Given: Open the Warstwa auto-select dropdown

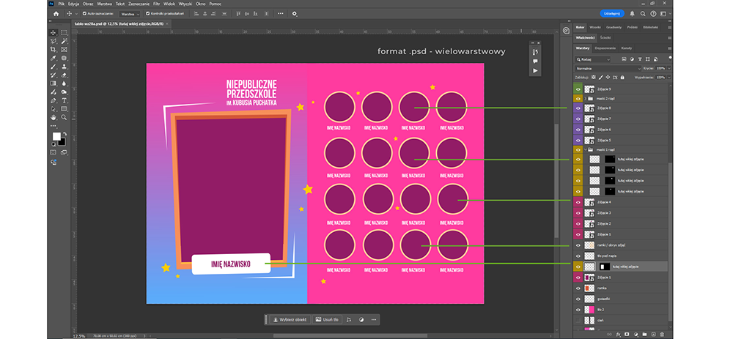Looking at the screenshot, I should (x=130, y=14).
